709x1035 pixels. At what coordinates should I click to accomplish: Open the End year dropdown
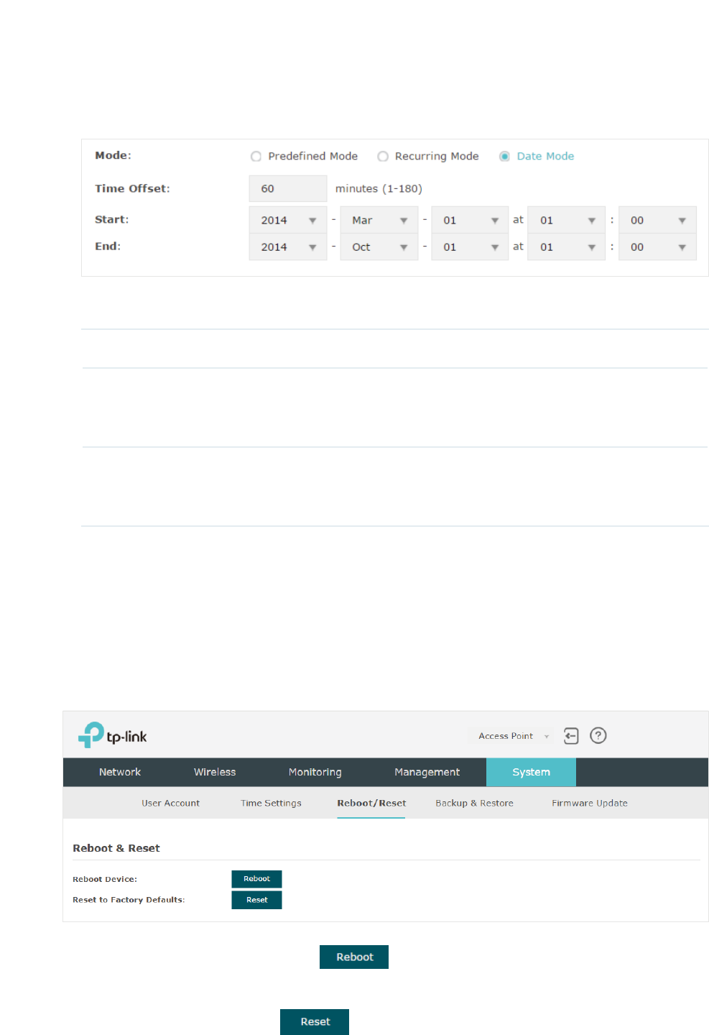(x=288, y=247)
